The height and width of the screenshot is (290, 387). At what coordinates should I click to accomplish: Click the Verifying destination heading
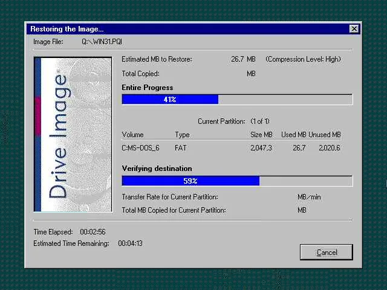pyautogui.click(x=157, y=169)
